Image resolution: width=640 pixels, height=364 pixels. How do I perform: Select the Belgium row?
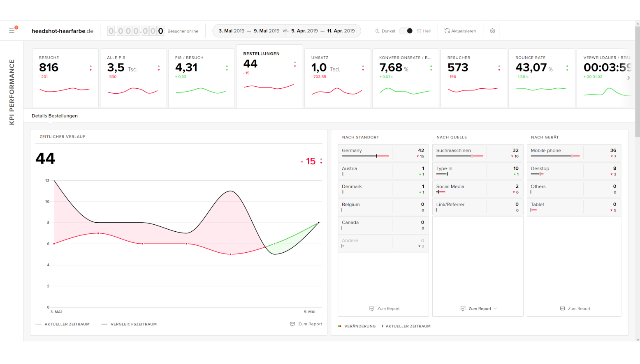[x=383, y=207]
